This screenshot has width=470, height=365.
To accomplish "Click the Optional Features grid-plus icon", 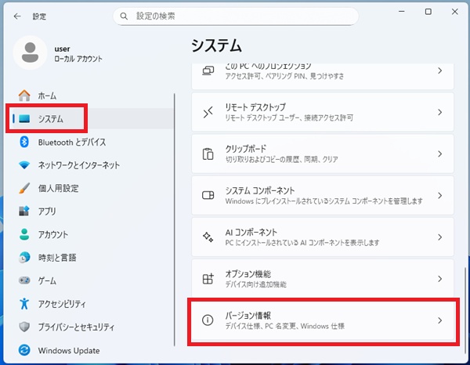I will (x=208, y=279).
